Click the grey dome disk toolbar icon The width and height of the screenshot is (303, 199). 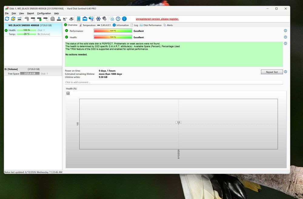(52, 19)
